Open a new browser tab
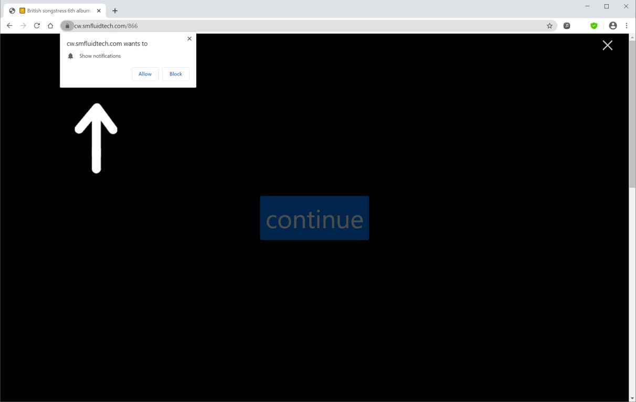The height and width of the screenshot is (402, 636). tap(115, 10)
